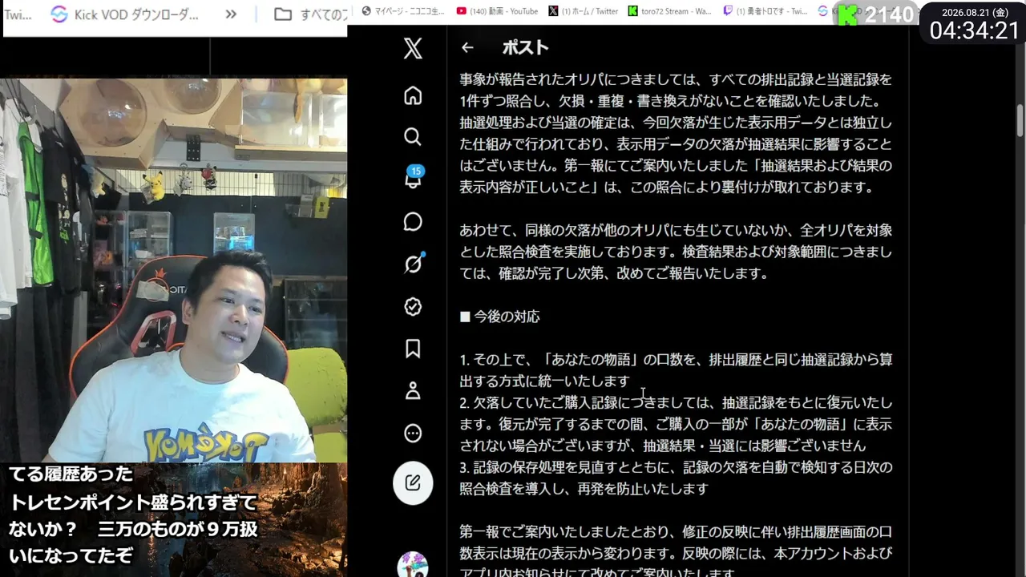Open notifications showing 15 unread

tap(413, 178)
